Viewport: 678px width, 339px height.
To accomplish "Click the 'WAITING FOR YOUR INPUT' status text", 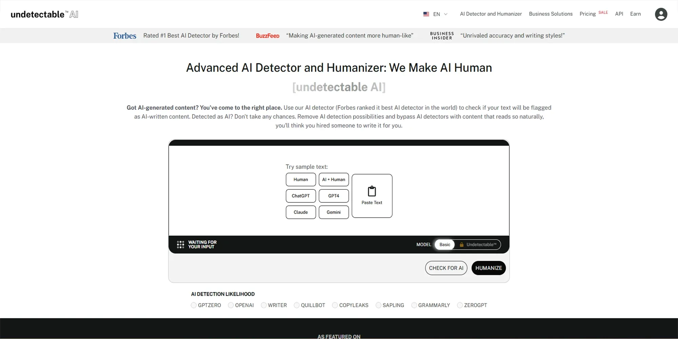I will (x=202, y=244).
